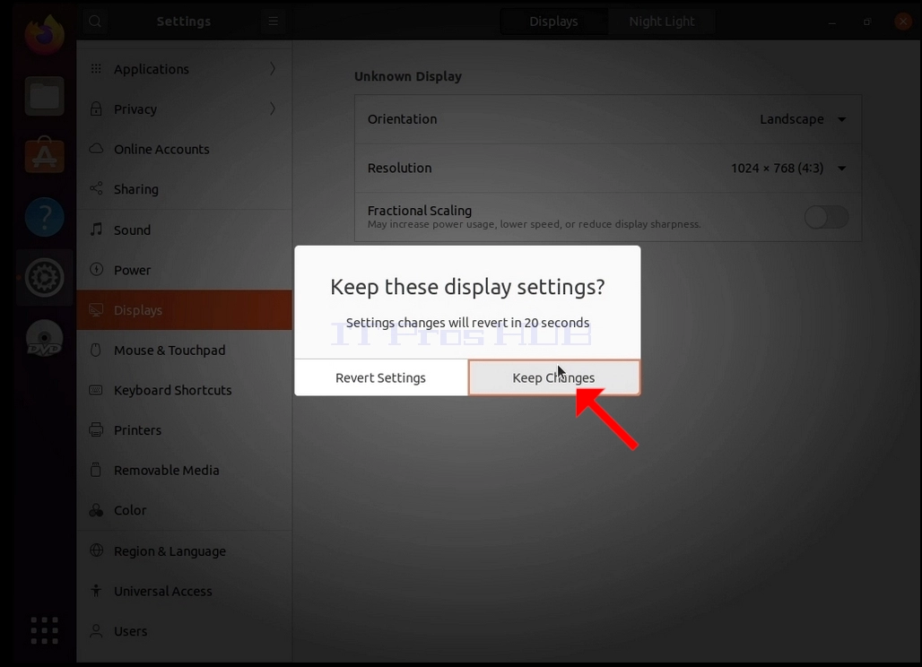Open Files manager from the dock
Viewport: 922px width, 667px height.
pyautogui.click(x=45, y=96)
